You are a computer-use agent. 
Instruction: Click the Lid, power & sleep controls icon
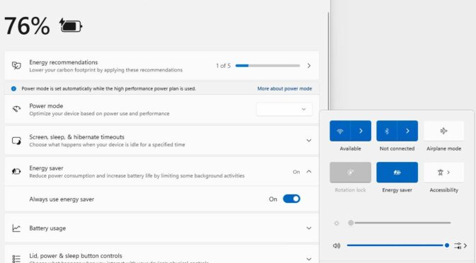pos(16,259)
